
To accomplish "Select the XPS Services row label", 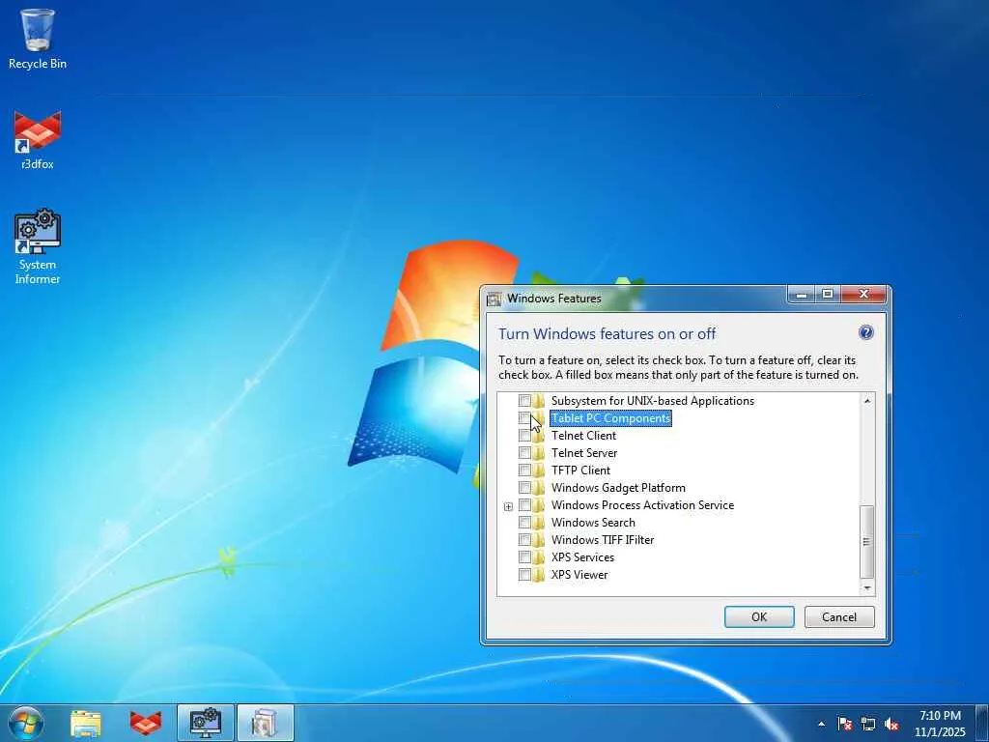I will pyautogui.click(x=582, y=557).
